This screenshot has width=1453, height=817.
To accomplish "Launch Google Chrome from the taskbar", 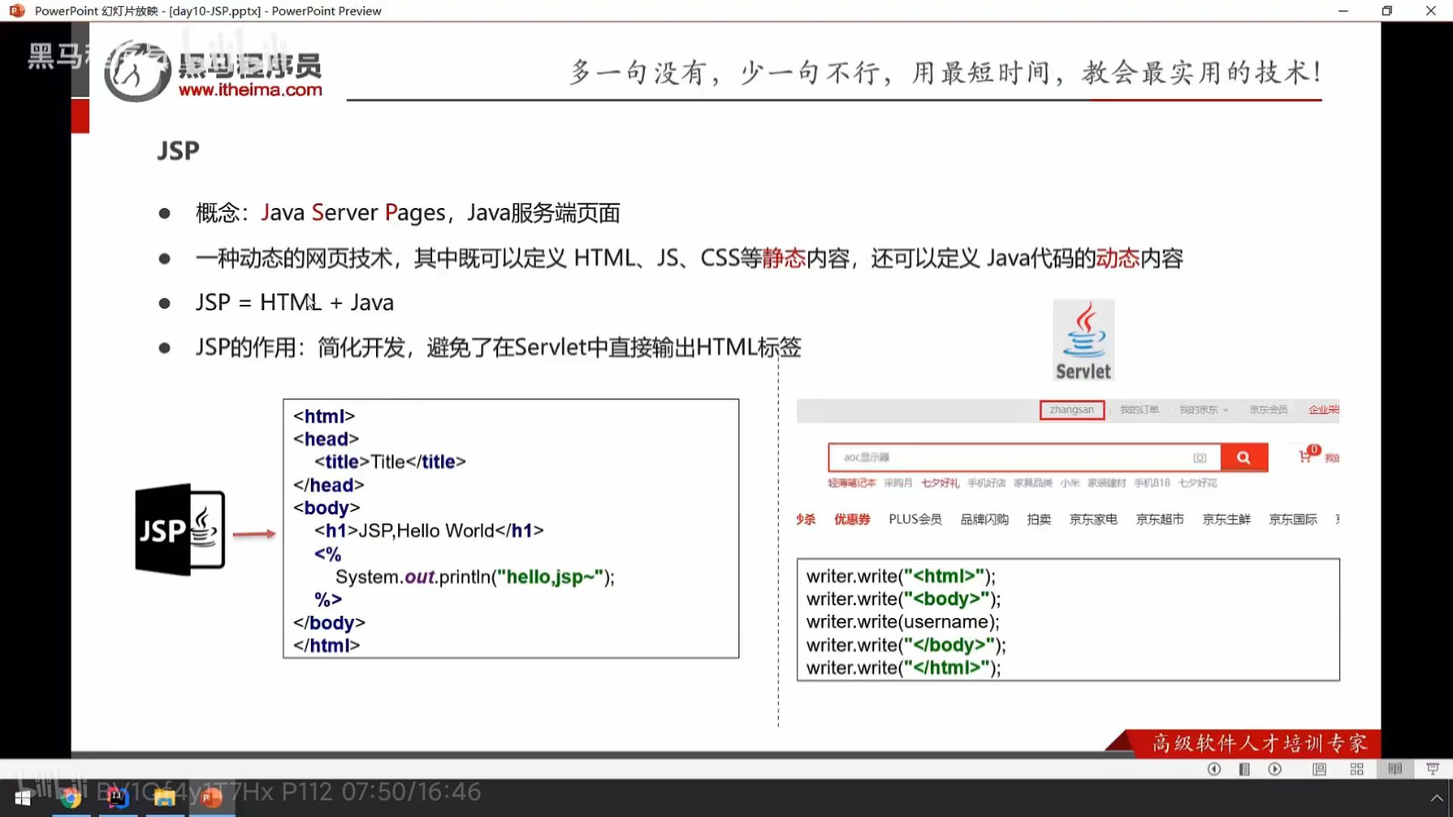I will pyautogui.click(x=71, y=798).
